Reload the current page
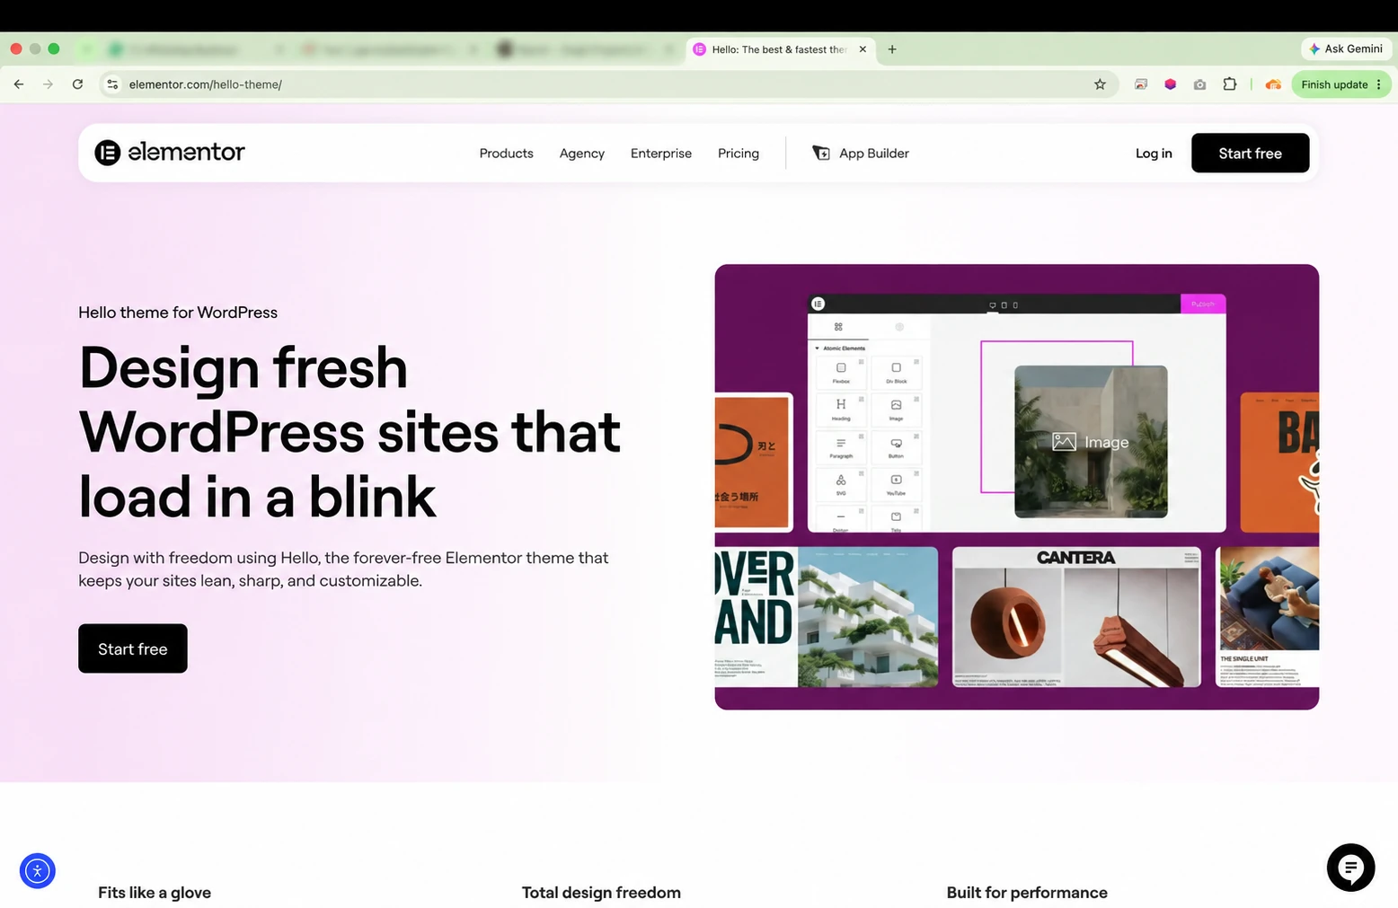This screenshot has width=1398, height=908. [78, 84]
